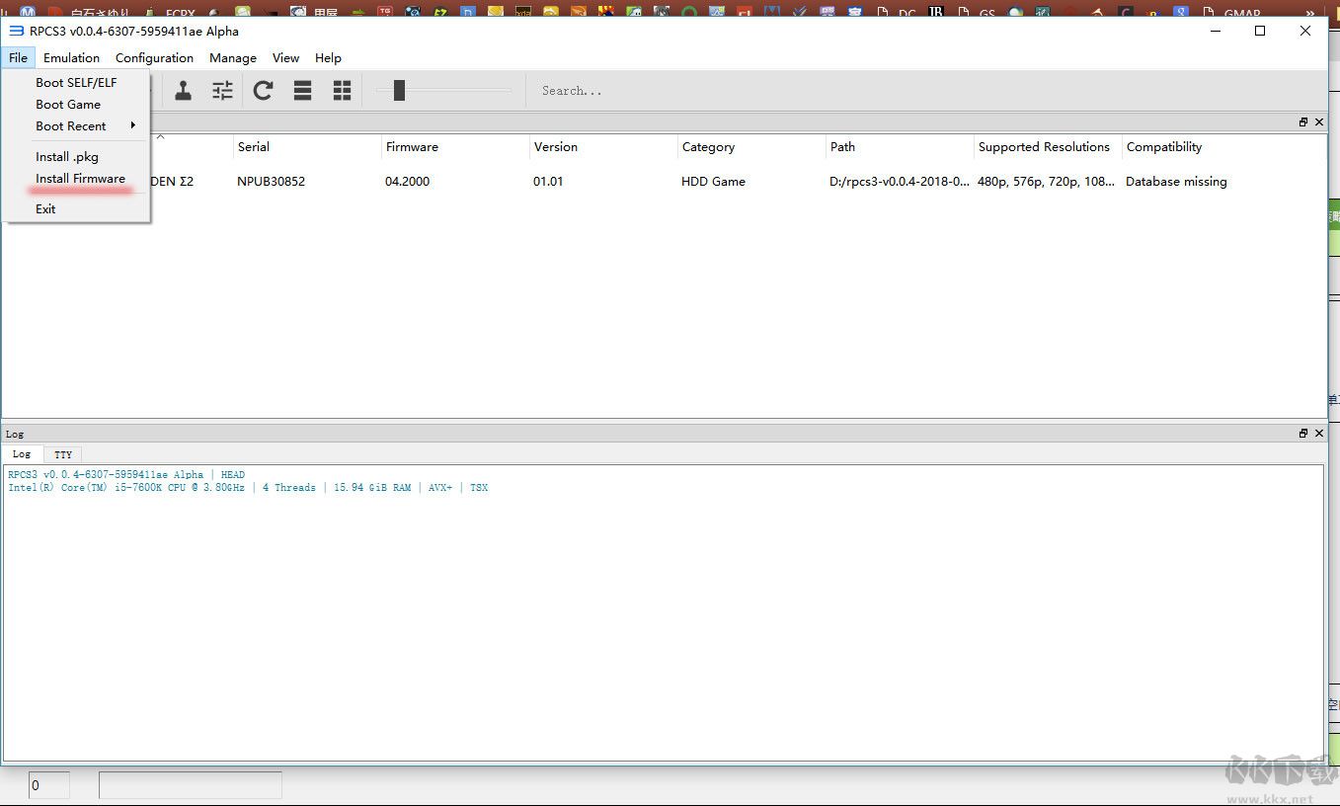Select the 04.2000 firmware cell
The height and width of the screenshot is (806, 1340).
click(407, 181)
